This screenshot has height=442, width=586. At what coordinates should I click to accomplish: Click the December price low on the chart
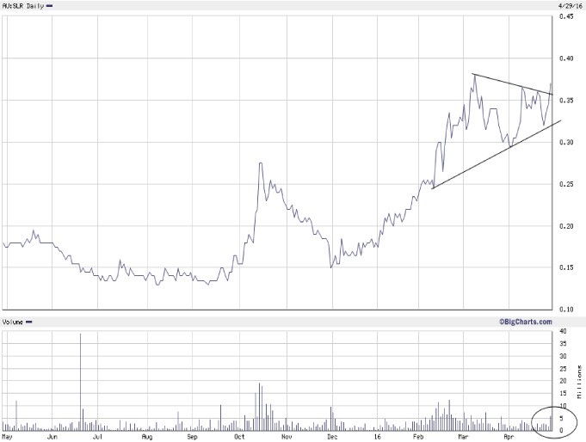pyautogui.click(x=330, y=267)
